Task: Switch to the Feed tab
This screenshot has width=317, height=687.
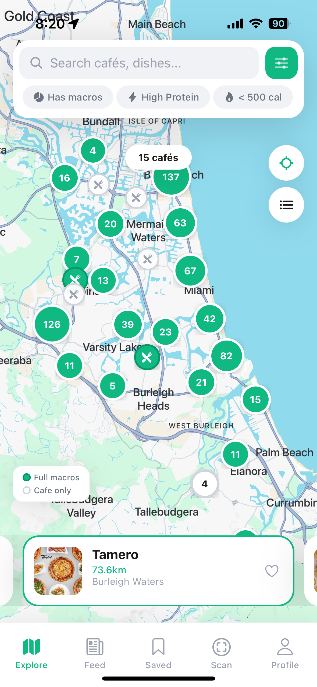Action: point(95,654)
